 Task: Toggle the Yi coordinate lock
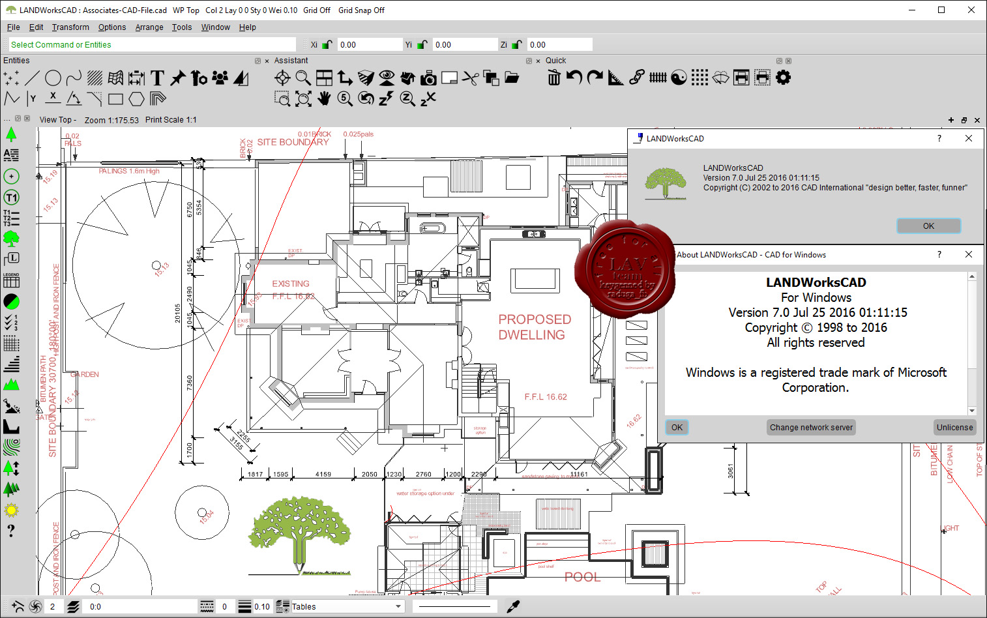(x=422, y=45)
